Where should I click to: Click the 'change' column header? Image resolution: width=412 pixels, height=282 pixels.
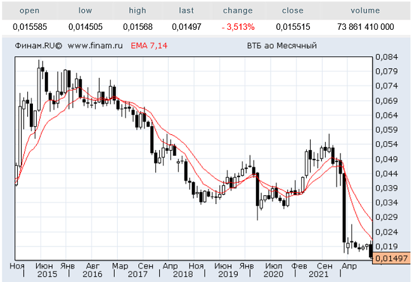pos(238,11)
